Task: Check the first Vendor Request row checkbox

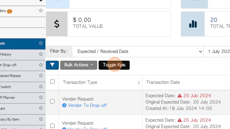Action: pyautogui.click(x=52, y=101)
